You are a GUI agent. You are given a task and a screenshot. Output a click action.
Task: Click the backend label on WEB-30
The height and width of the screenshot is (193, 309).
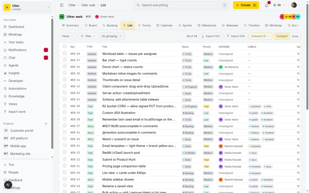click(x=255, y=106)
